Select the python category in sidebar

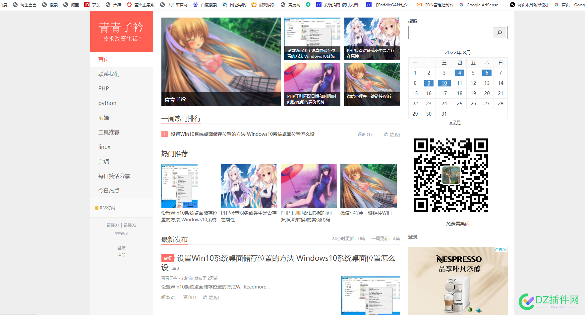point(122,103)
